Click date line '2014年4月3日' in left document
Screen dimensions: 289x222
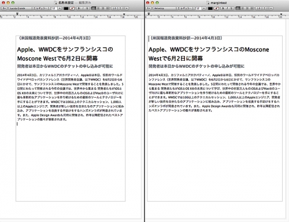click(x=76, y=38)
